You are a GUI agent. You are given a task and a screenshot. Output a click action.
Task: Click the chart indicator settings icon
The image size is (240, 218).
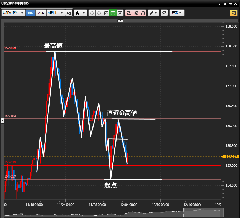click(164, 13)
